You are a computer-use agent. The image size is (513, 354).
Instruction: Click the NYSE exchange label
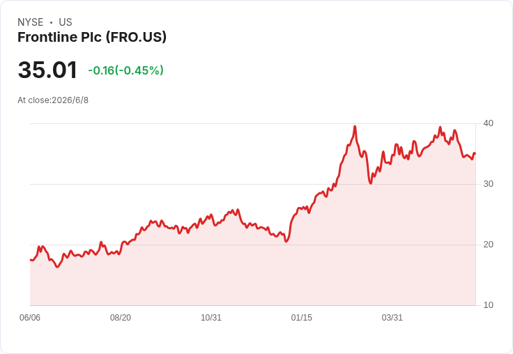(31, 22)
